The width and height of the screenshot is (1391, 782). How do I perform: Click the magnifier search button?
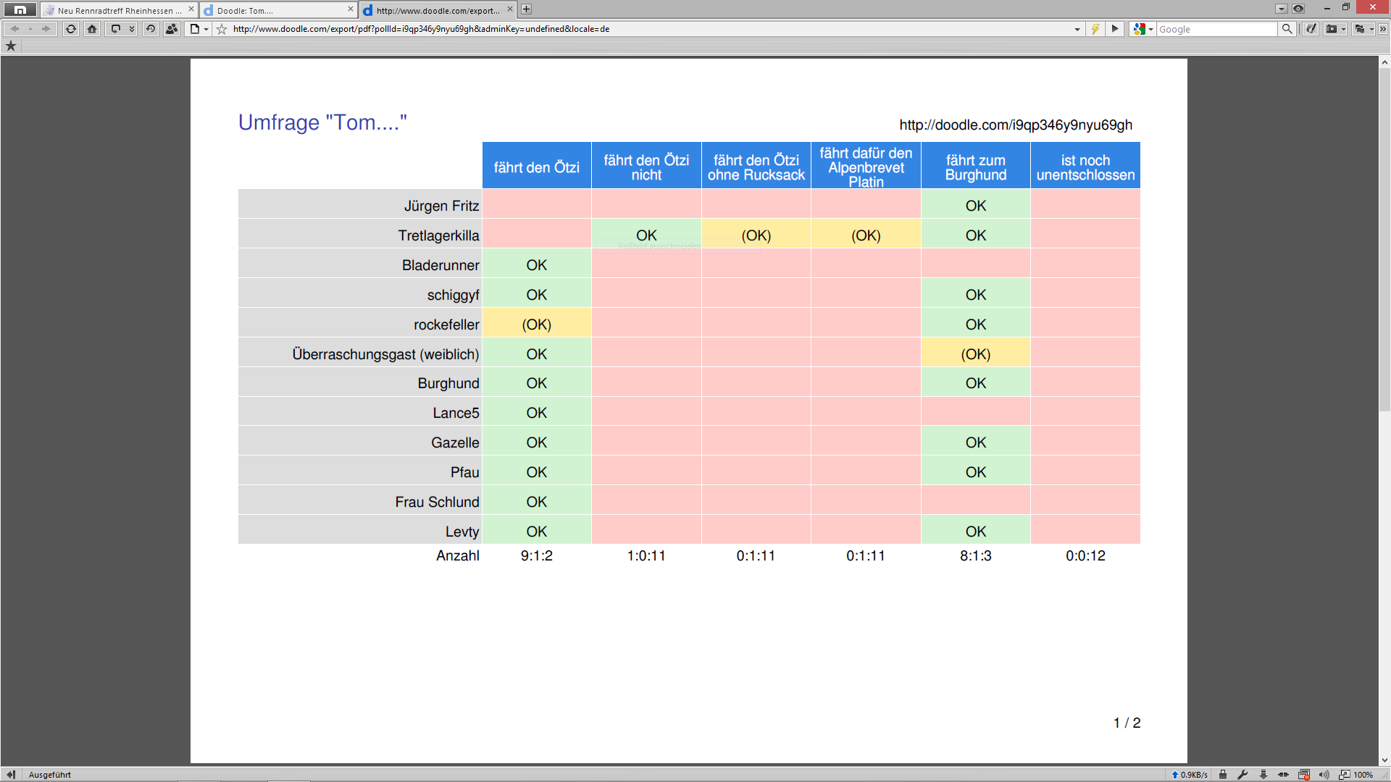point(1287,29)
